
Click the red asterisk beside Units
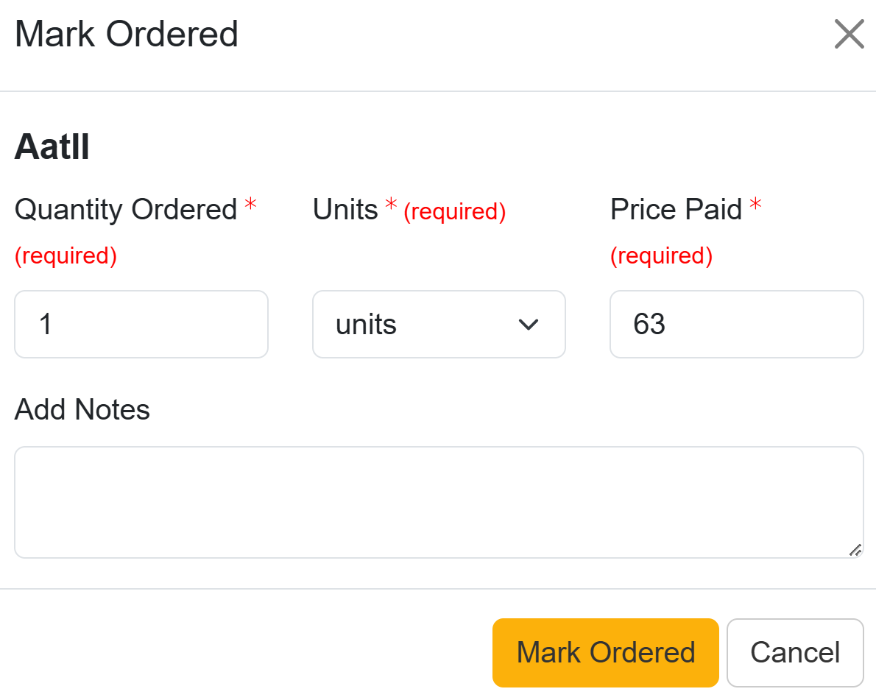(x=391, y=206)
